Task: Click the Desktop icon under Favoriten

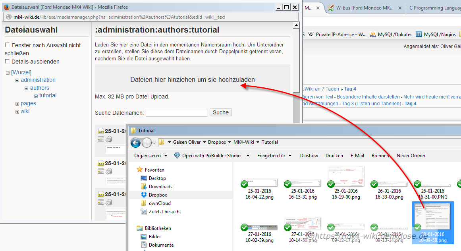Action: [x=144, y=178]
